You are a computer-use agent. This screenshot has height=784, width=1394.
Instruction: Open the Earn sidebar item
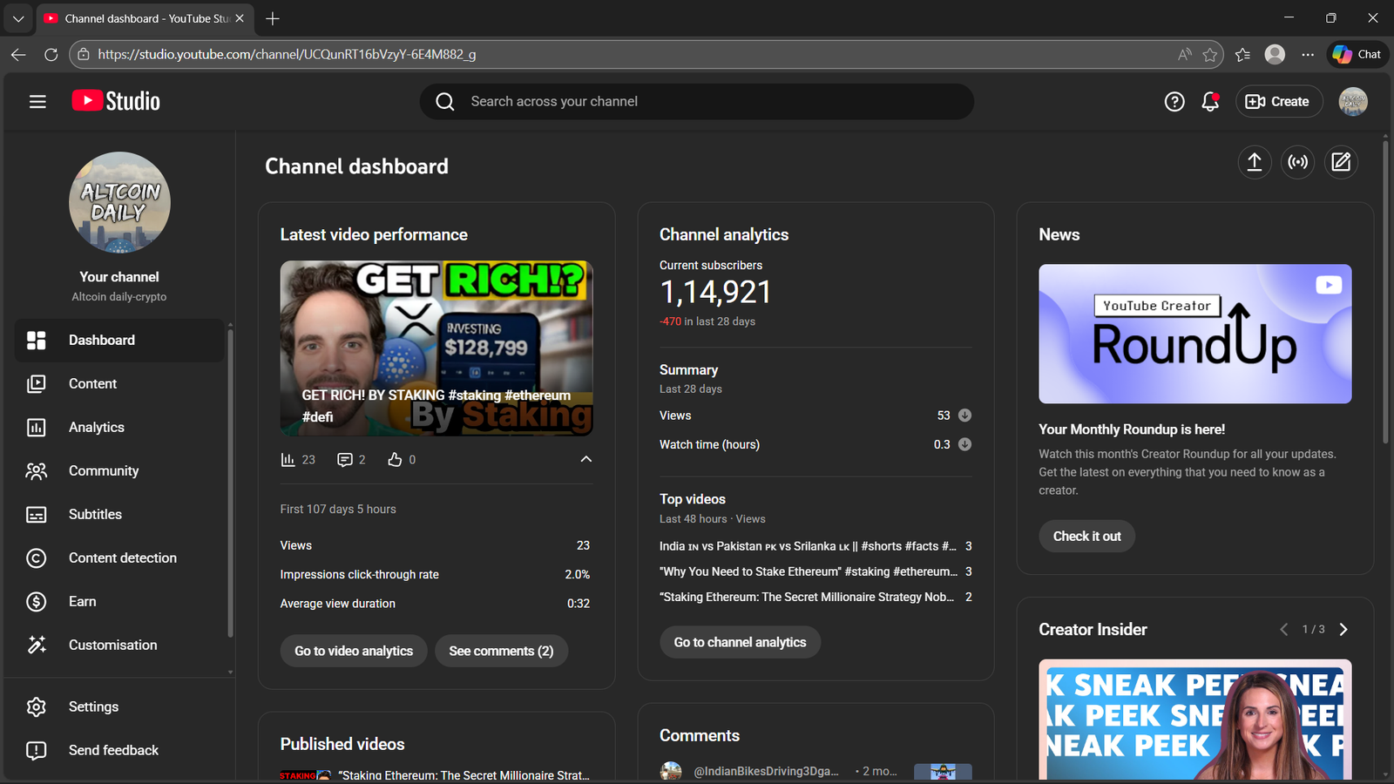coord(83,601)
